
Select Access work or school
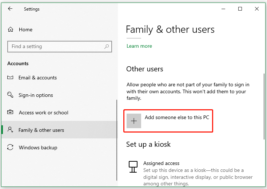point(59,113)
